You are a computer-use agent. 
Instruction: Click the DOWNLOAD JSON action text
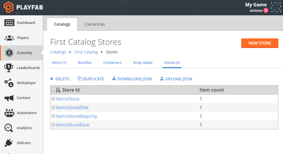(x=135, y=79)
